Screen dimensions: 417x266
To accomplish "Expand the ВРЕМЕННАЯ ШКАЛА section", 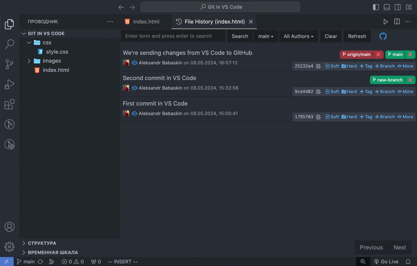I will 24,252.
